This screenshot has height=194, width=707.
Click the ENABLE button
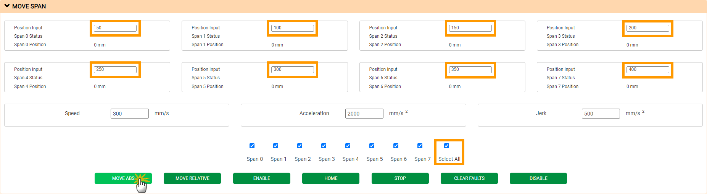coord(261,178)
